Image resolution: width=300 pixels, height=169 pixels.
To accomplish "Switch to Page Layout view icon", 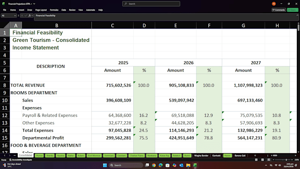I will tap(262, 160).
